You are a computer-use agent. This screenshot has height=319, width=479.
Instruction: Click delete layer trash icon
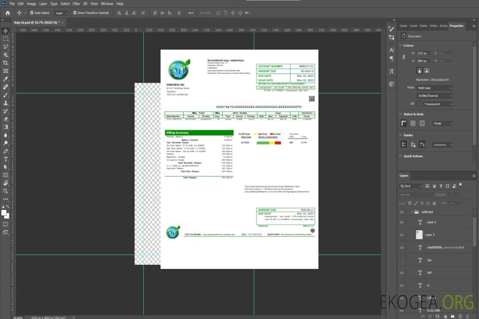point(467,316)
